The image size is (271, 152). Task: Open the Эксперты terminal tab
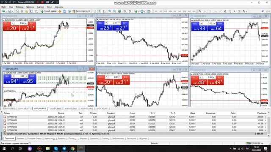point(132,138)
